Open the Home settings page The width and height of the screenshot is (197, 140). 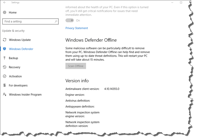[x=12, y=12]
